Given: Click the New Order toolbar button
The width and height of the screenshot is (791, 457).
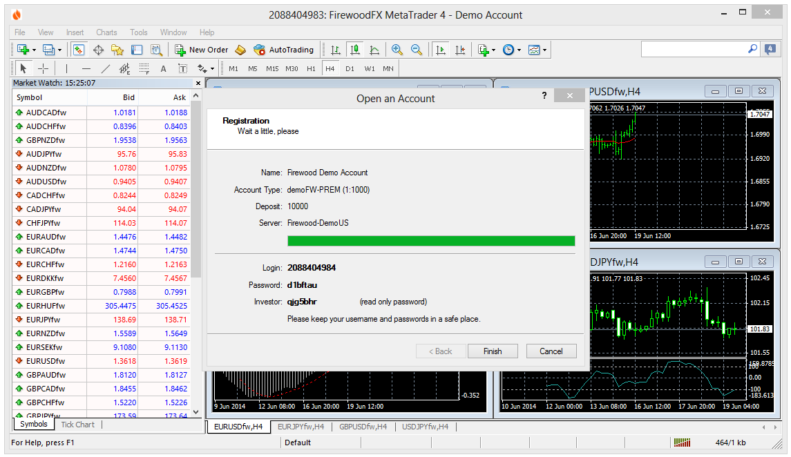Looking at the screenshot, I should (x=201, y=50).
